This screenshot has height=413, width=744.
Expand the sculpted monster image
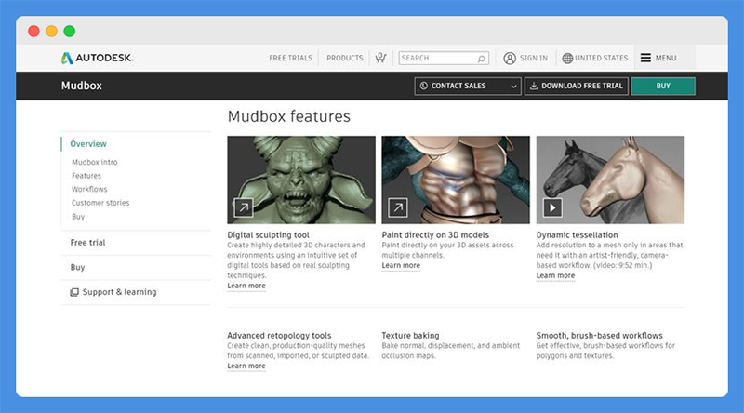[244, 207]
